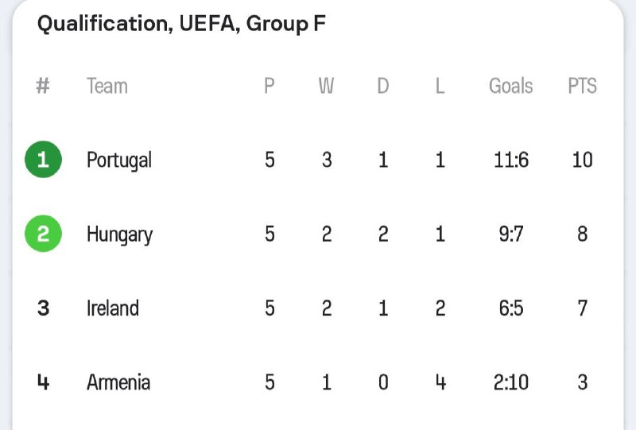Click Ireland's rank number 3
Viewport: 636px width, 430px height.
43,308
